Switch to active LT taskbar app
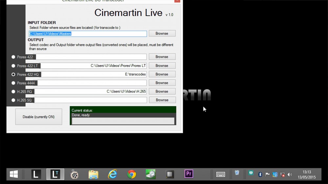The image size is (328, 184). pos(55,174)
